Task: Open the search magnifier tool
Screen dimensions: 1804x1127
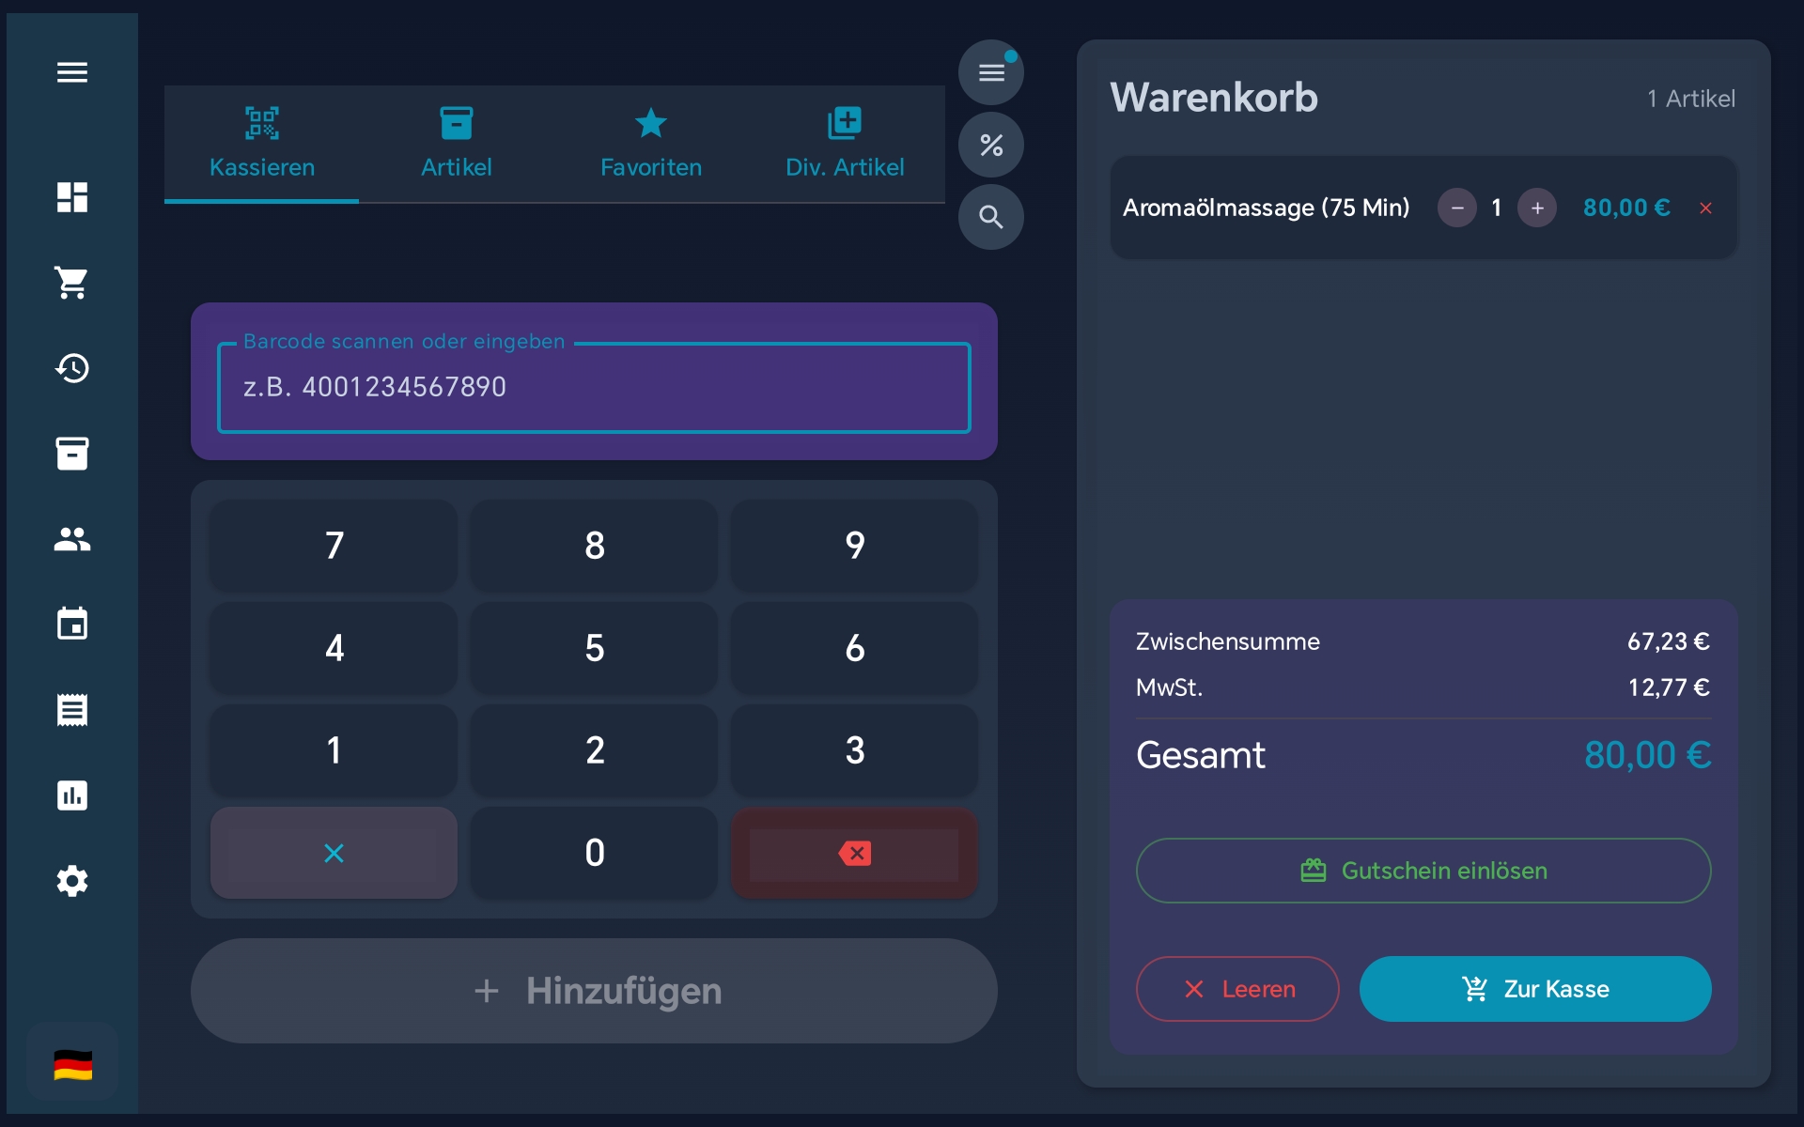Action: (990, 217)
